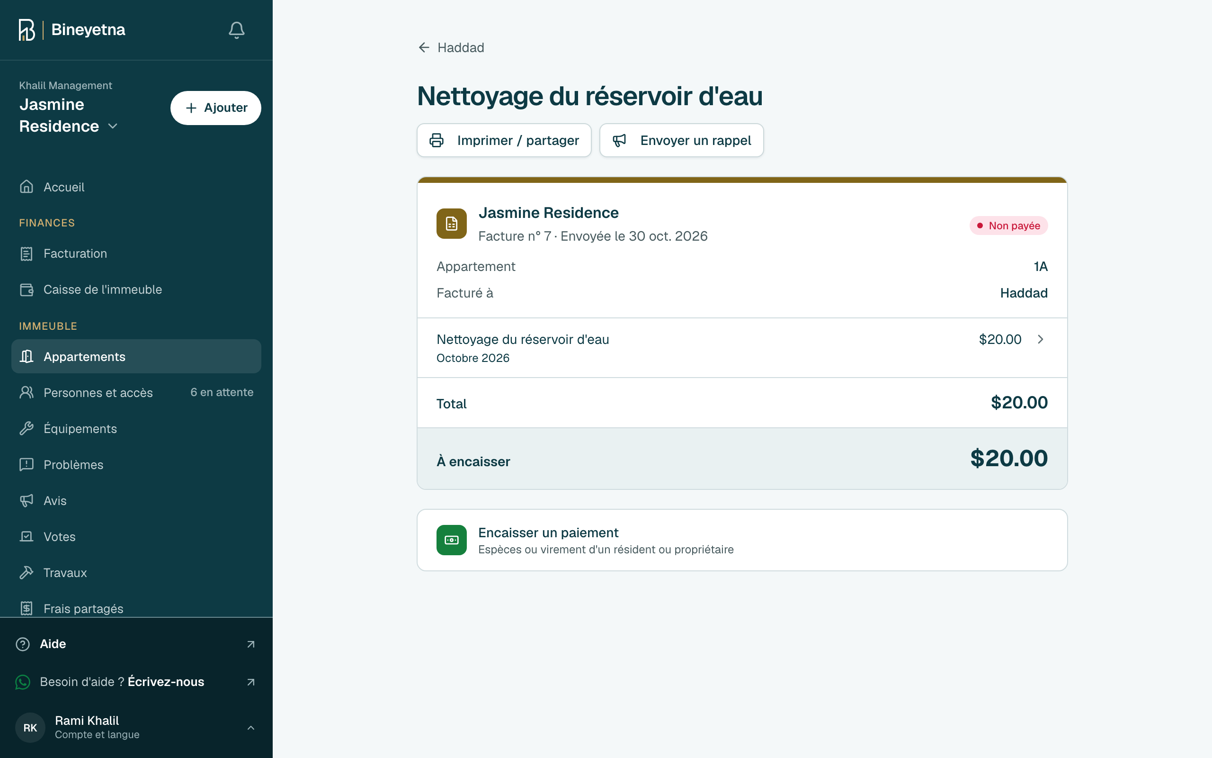Click the apartment value 1A
The width and height of the screenshot is (1212, 758).
(x=1041, y=266)
